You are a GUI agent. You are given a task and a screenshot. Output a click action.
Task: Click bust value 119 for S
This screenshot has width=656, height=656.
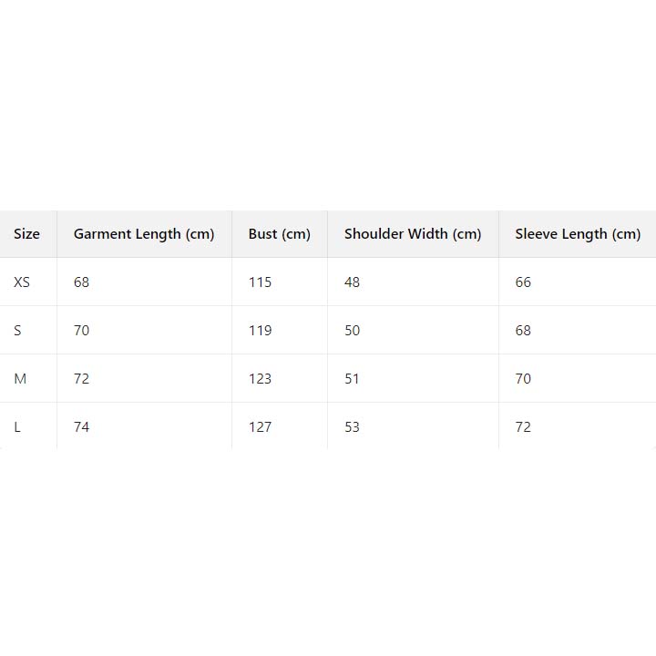[260, 331]
